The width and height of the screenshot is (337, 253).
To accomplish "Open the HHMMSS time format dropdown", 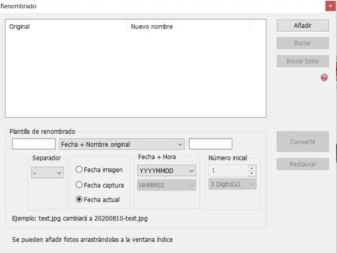I will (167, 185).
